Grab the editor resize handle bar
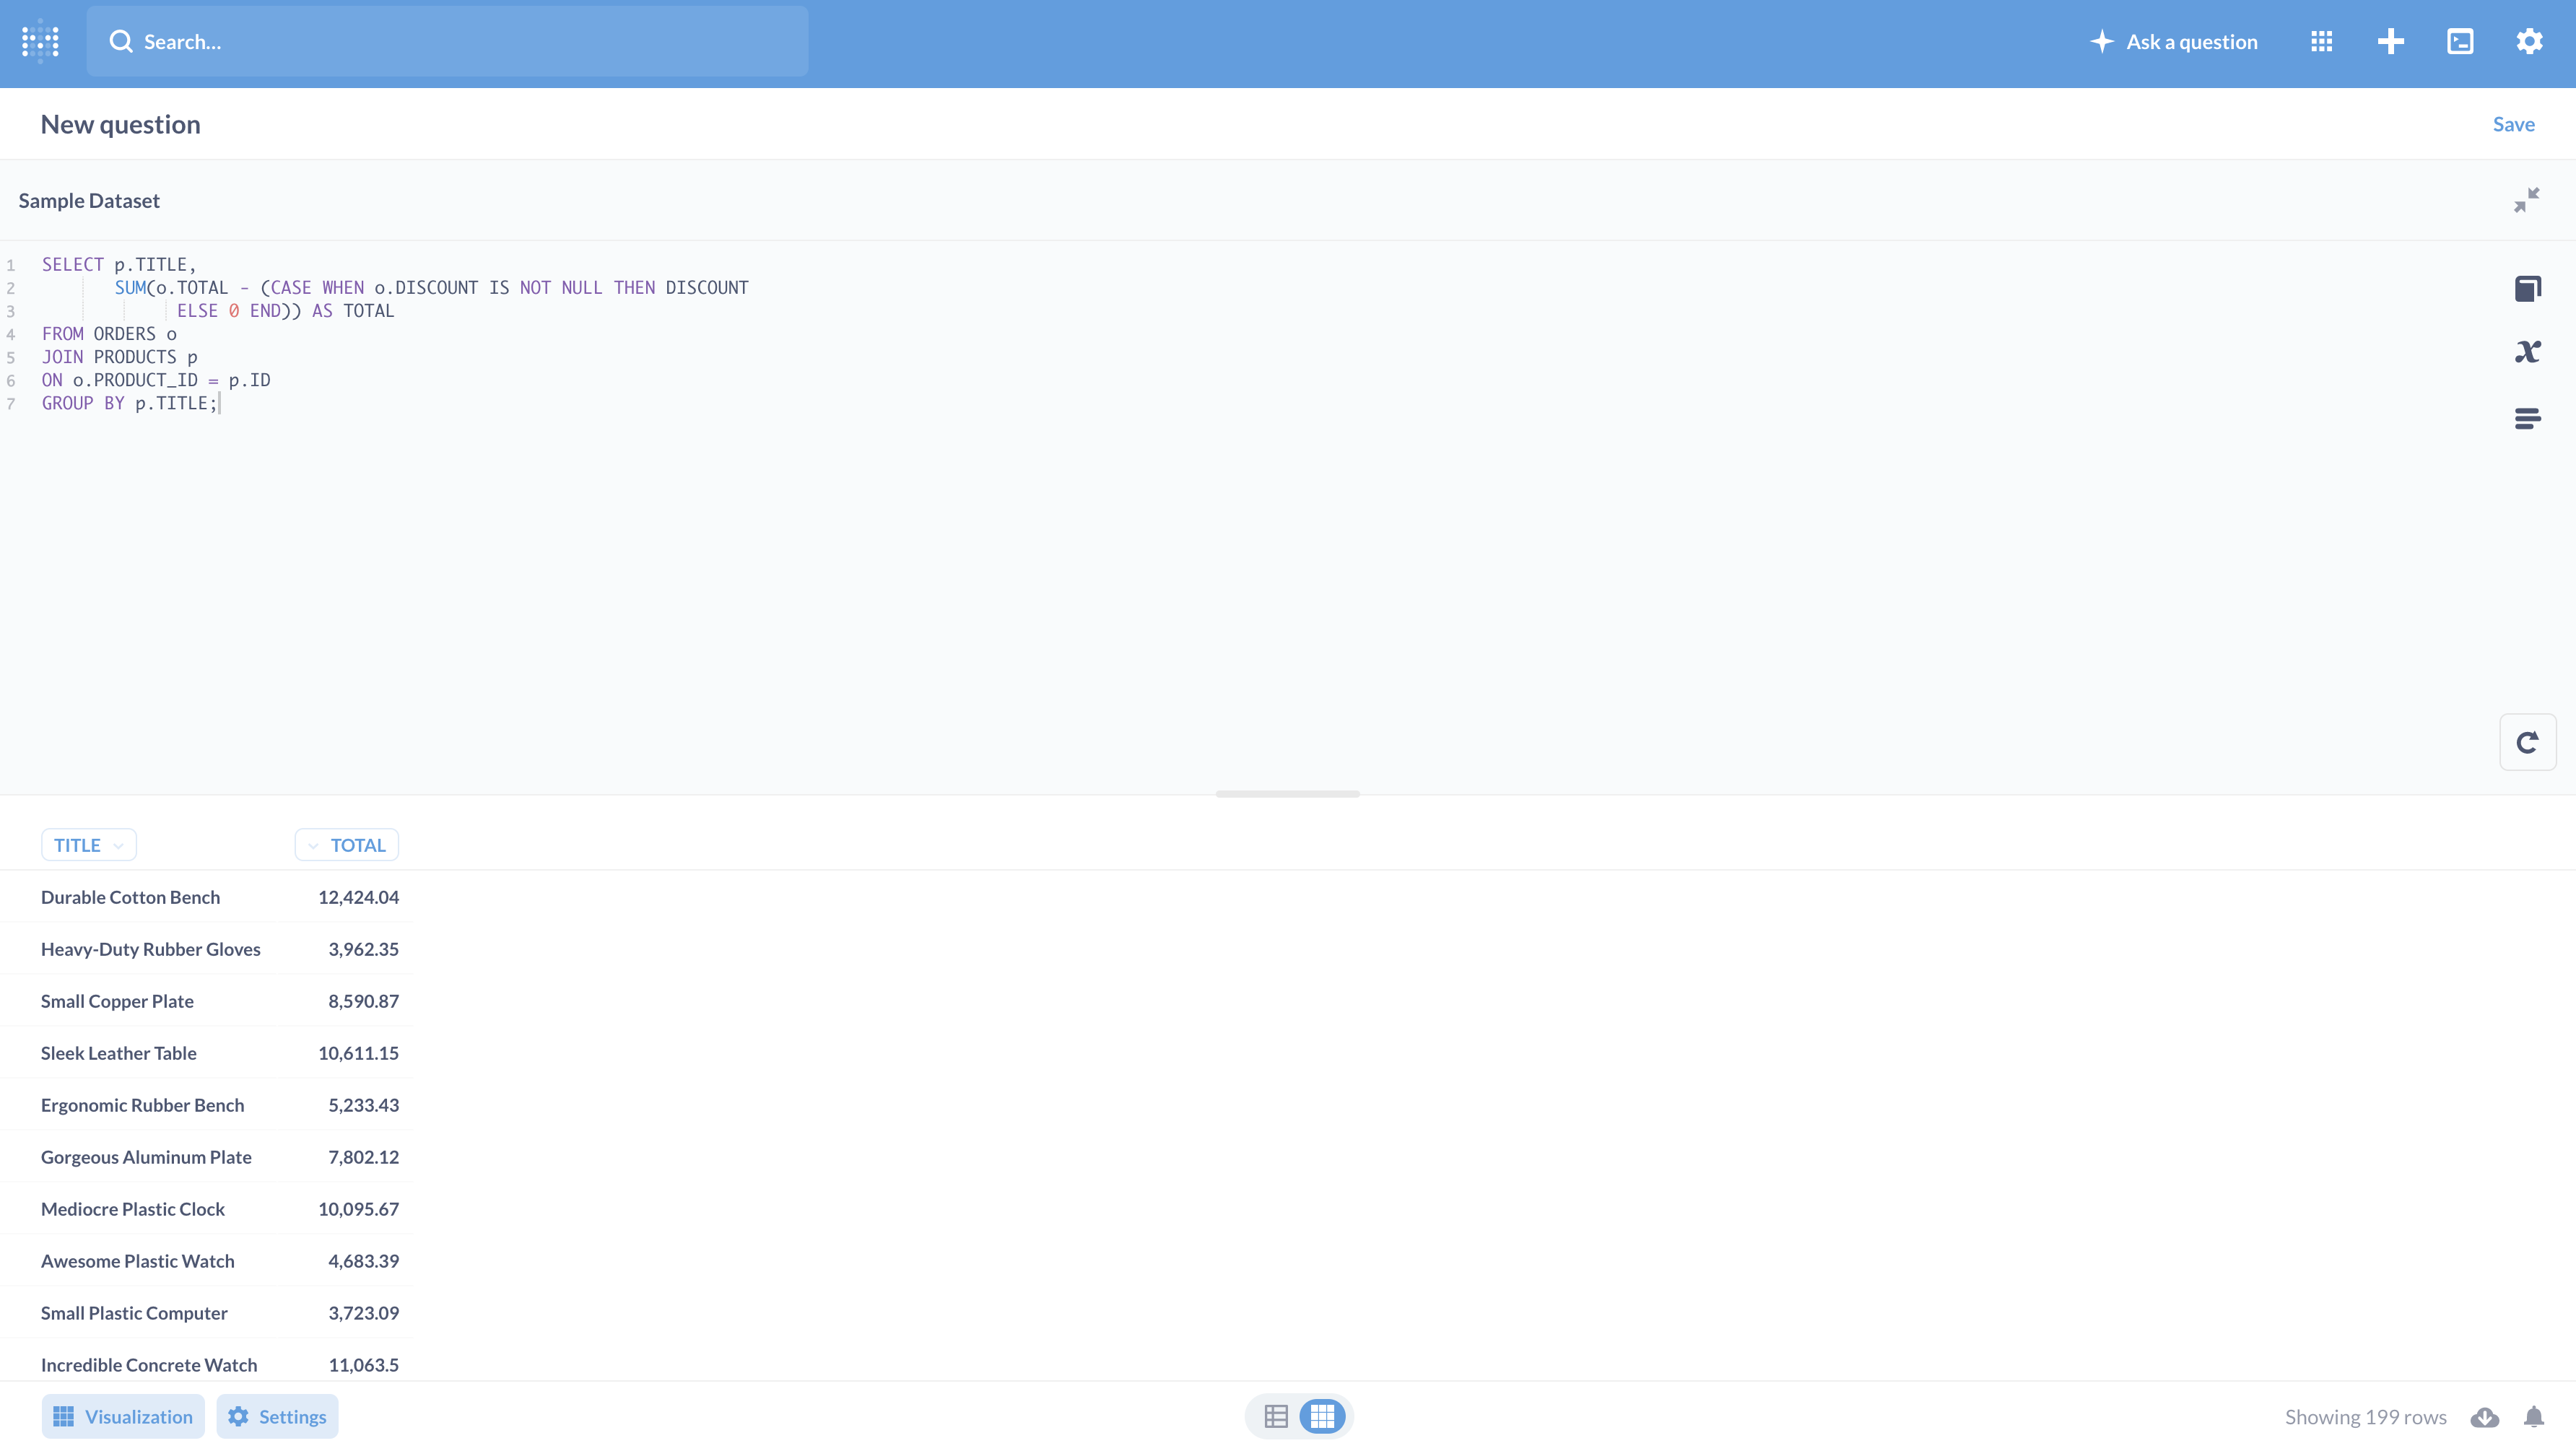 [1288, 794]
